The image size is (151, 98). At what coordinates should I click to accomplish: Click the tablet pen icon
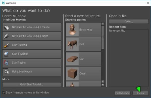pos(6,36)
